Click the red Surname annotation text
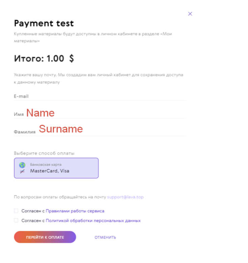 click(61, 129)
